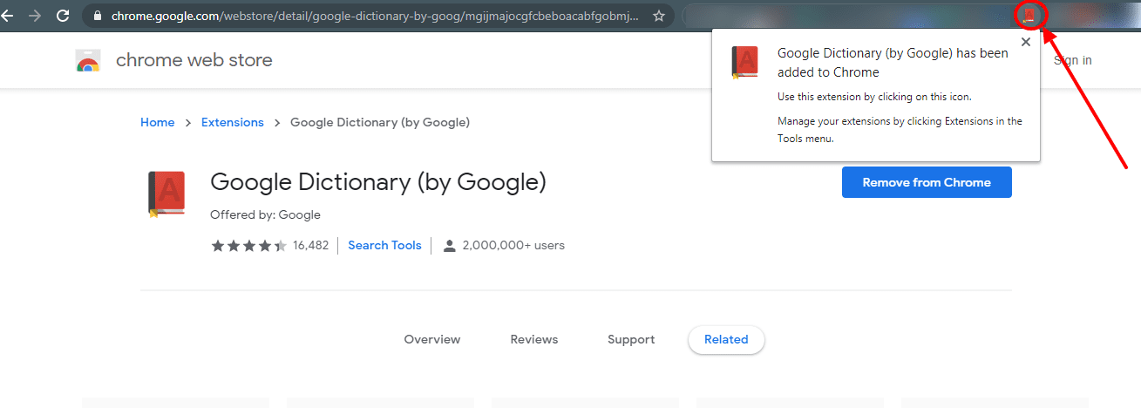The width and height of the screenshot is (1141, 408).
Task: Click the Offered by: Google text
Action: pos(266,214)
